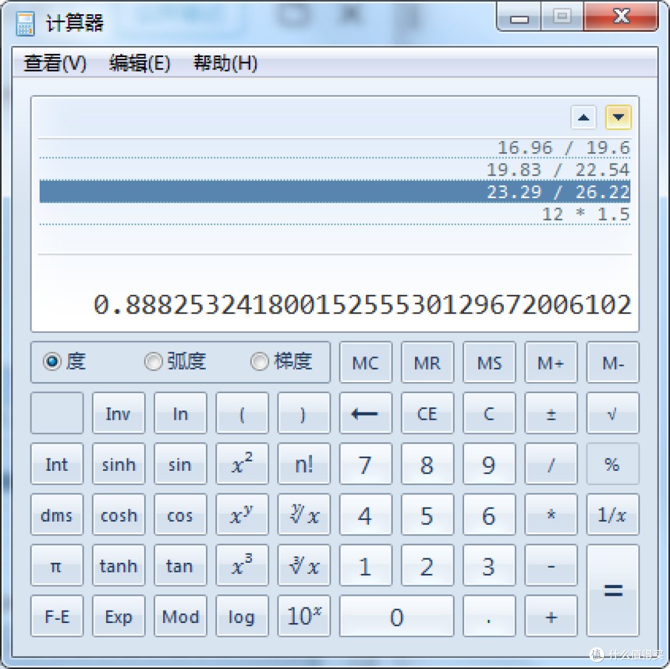Click the dms button

coord(57,514)
